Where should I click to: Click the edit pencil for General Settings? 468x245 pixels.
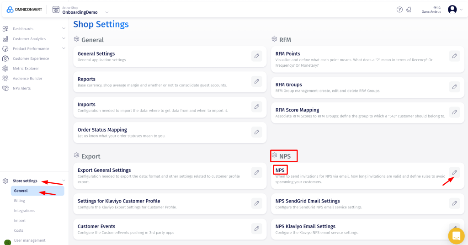pos(257,56)
